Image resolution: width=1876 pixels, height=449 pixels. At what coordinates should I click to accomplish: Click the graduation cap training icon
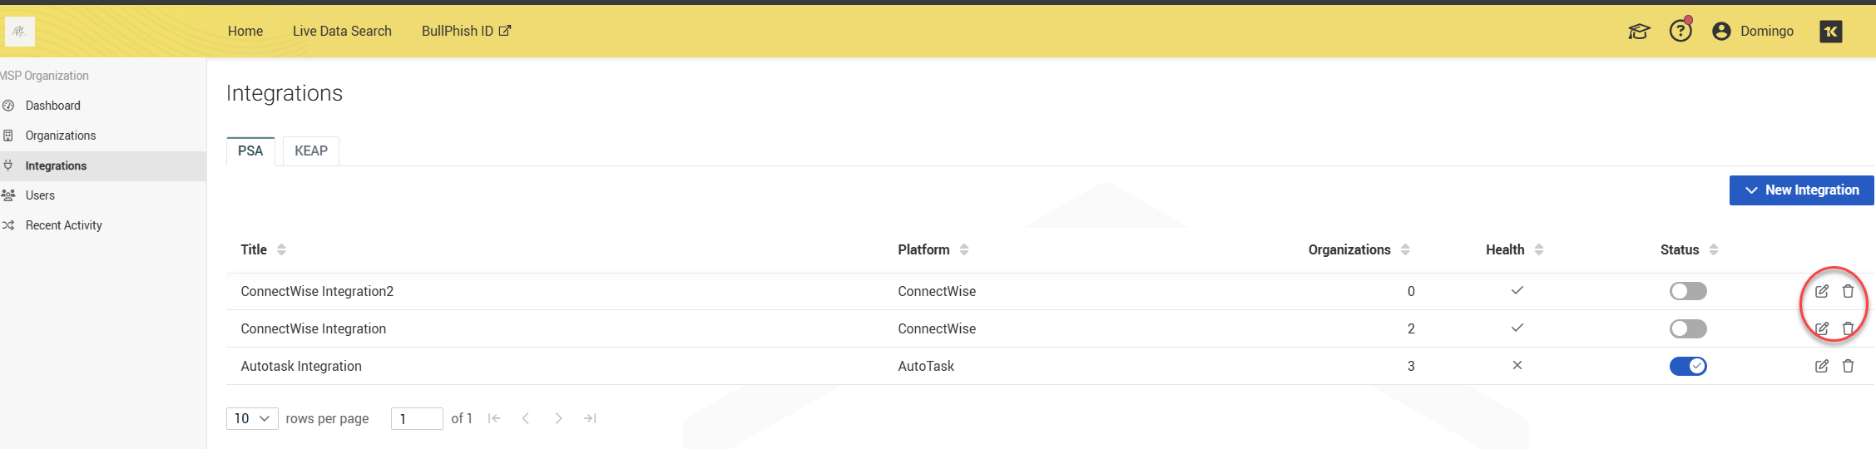click(x=1638, y=32)
